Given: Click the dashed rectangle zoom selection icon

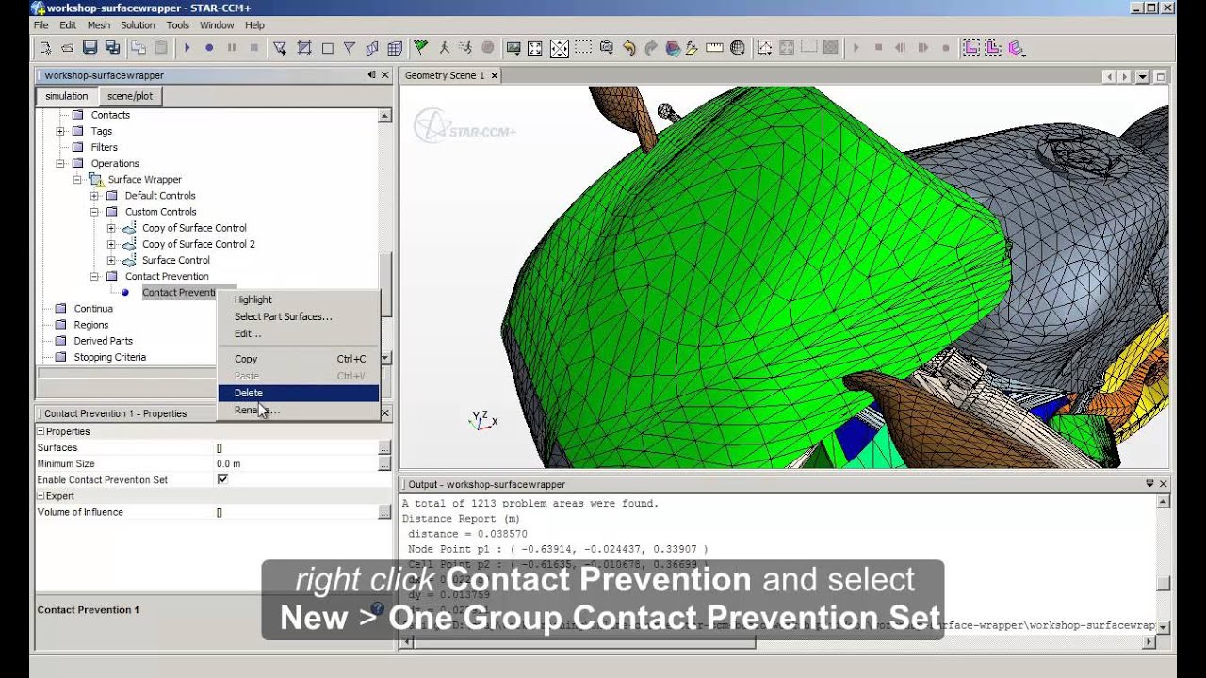Looking at the screenshot, I should pyautogui.click(x=583, y=48).
